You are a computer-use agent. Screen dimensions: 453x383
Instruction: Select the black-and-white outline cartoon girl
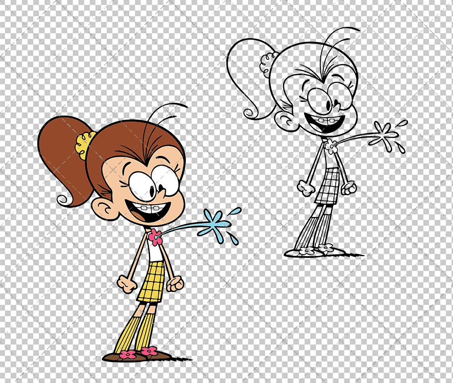point(317,142)
